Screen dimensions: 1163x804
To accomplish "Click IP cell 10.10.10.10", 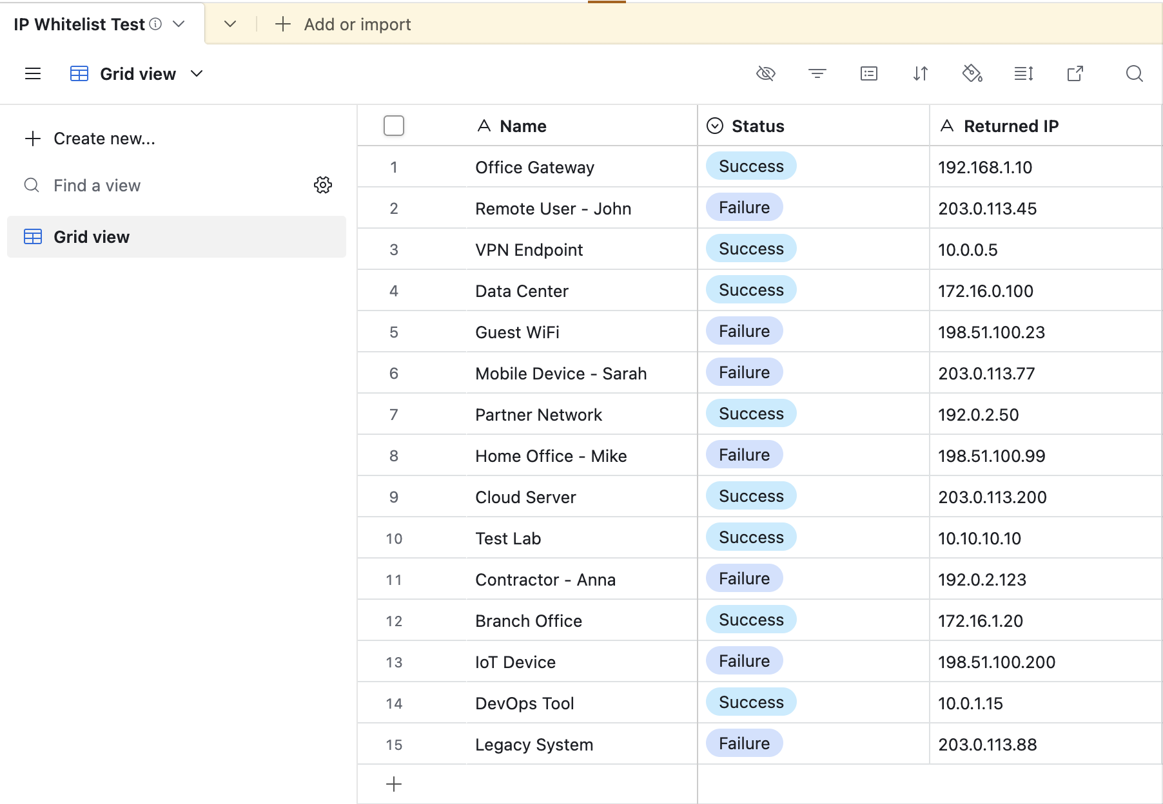I will coord(1046,538).
